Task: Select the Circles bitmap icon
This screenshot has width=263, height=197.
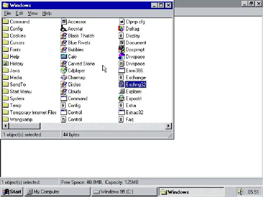Action: pos(64,84)
